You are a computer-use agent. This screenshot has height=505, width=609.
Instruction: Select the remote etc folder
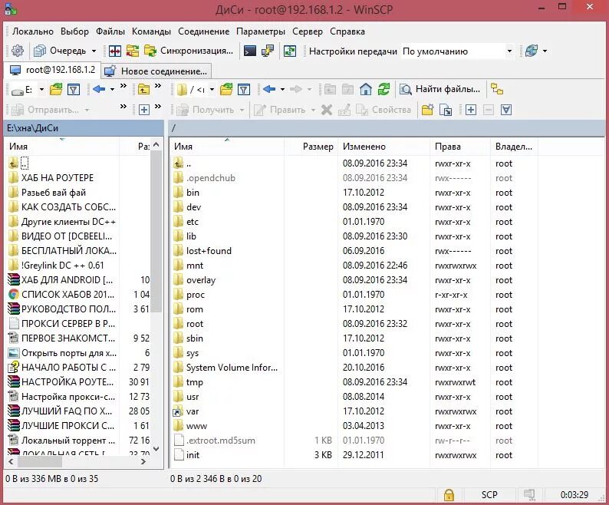193,222
